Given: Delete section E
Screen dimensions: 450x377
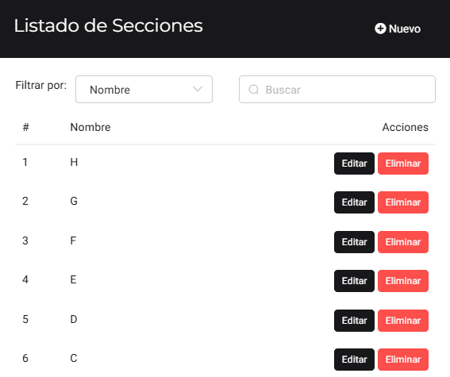Looking at the screenshot, I should (x=403, y=281).
